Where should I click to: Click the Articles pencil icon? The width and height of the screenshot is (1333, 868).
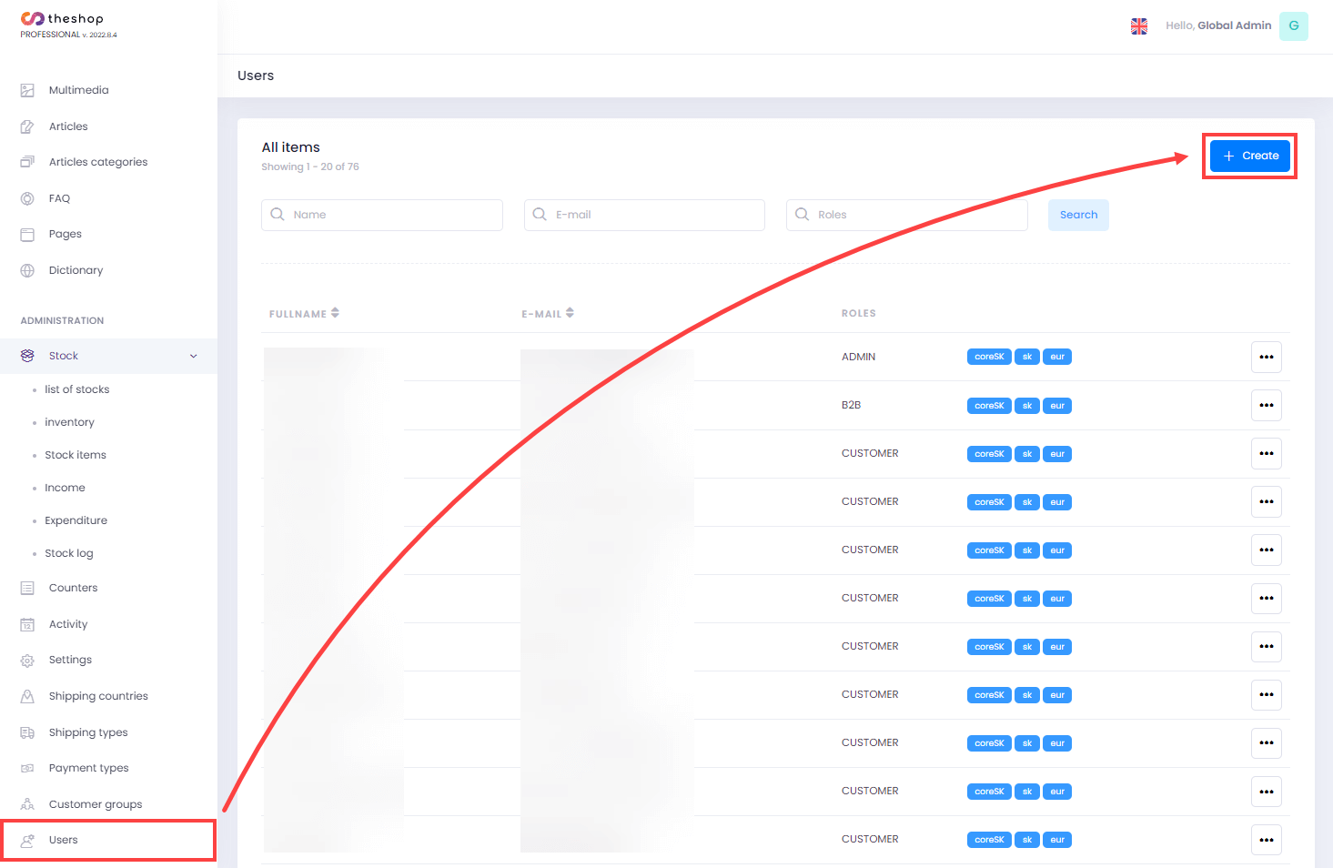pos(27,126)
